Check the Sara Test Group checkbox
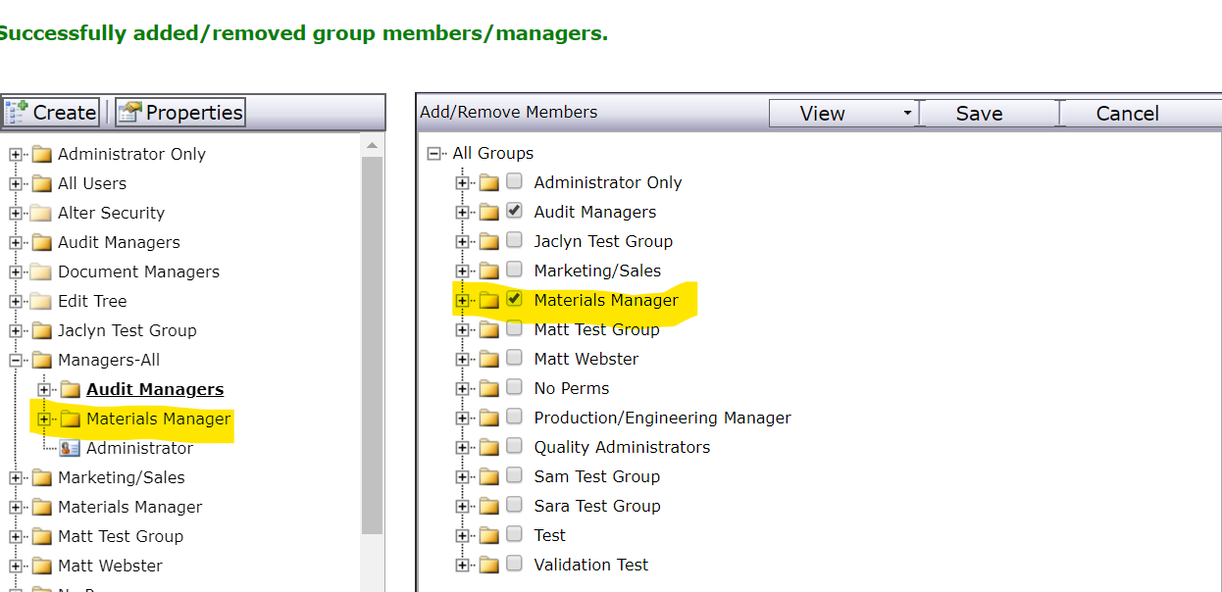The image size is (1222, 592). pos(514,505)
